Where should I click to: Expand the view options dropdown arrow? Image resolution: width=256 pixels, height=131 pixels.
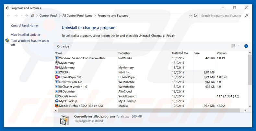[239, 46]
